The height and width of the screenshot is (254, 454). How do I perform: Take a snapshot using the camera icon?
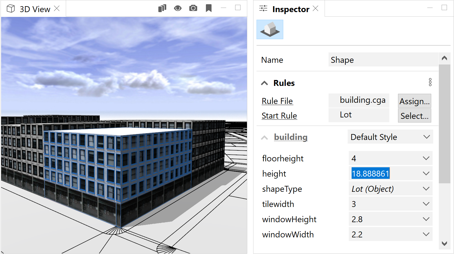[193, 8]
